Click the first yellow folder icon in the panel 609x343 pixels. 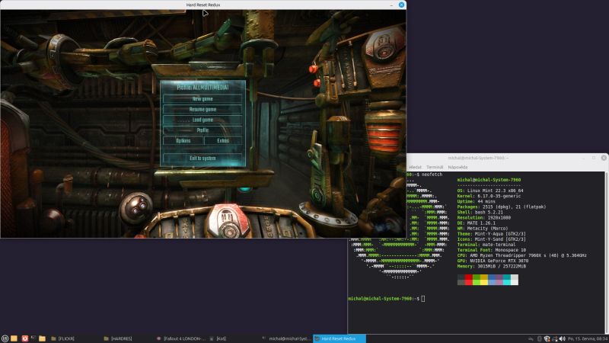click(x=14, y=338)
